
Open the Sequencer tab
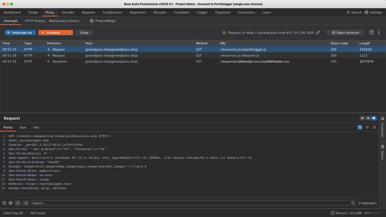pyautogui.click(x=138, y=13)
